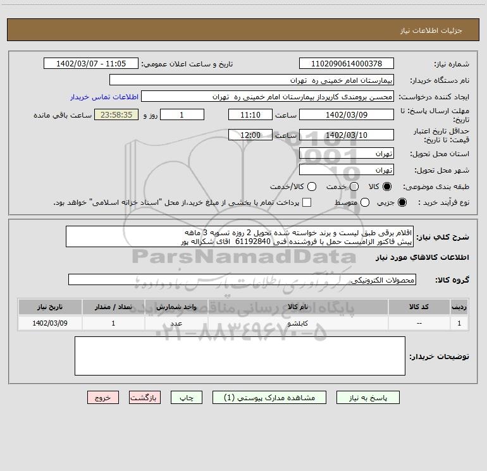Screen dimensions: 487x471
Task: Click the واحد شمارش column header
Action: tap(176, 307)
